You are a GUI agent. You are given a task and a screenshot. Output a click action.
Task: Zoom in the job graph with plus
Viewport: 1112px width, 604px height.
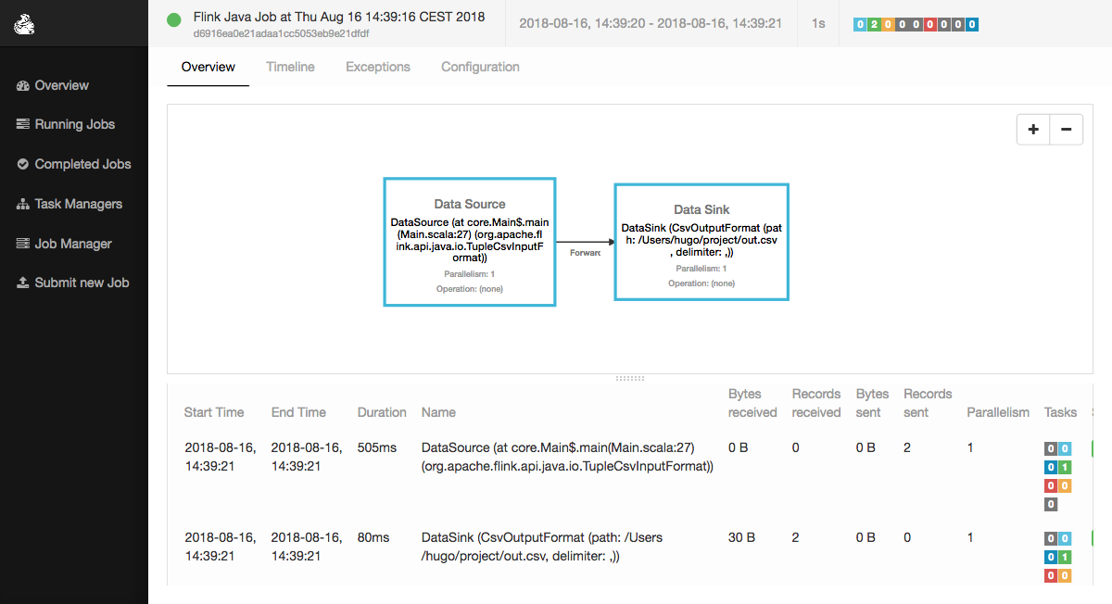(1033, 130)
